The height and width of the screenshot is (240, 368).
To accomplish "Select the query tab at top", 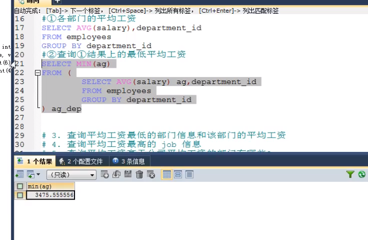I will [33, 2].
